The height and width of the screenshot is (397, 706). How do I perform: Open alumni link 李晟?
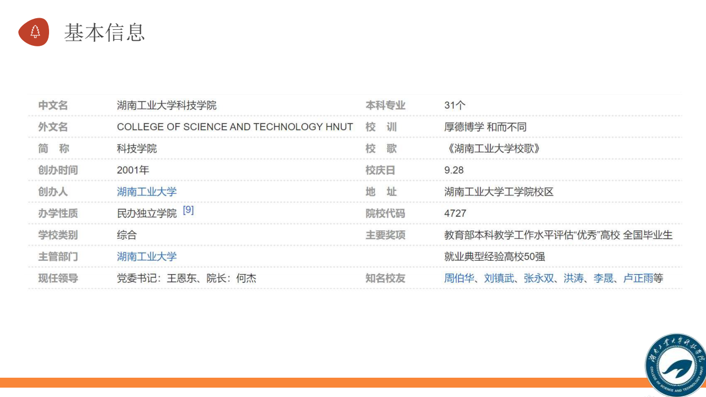tap(603, 278)
